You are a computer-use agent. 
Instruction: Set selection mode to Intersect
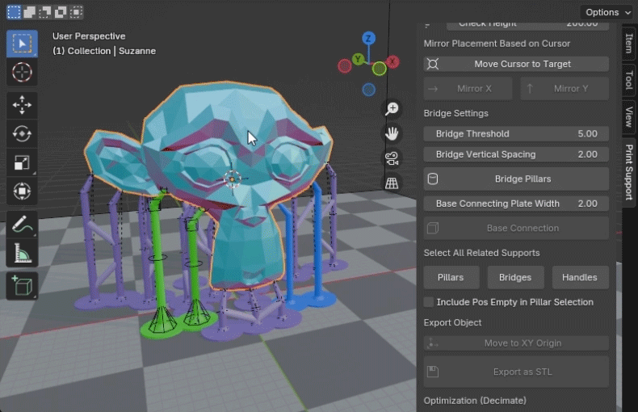pos(76,12)
